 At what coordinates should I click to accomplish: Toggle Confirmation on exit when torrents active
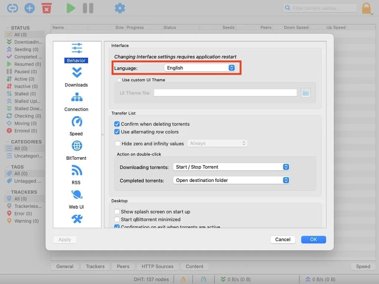pyautogui.click(x=117, y=226)
